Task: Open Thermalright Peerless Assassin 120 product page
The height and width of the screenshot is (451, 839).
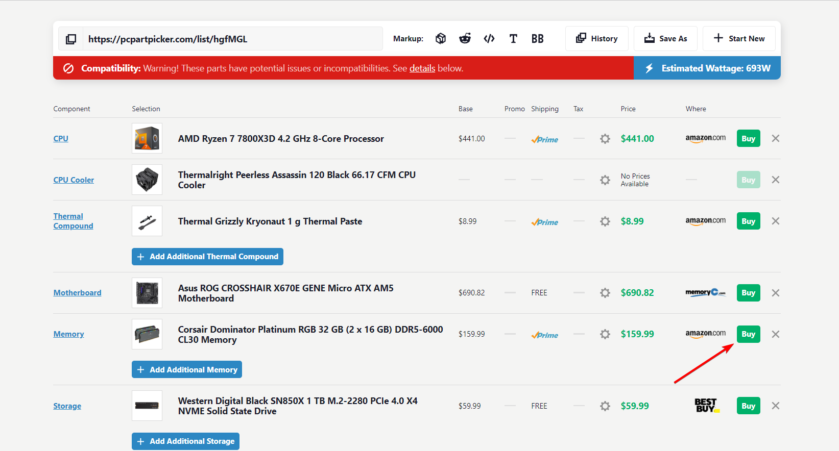Action: [x=297, y=180]
